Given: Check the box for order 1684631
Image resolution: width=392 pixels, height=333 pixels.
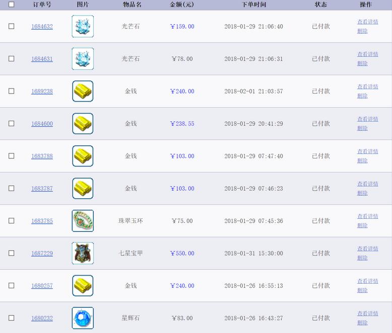Looking at the screenshot, I should click(11, 59).
